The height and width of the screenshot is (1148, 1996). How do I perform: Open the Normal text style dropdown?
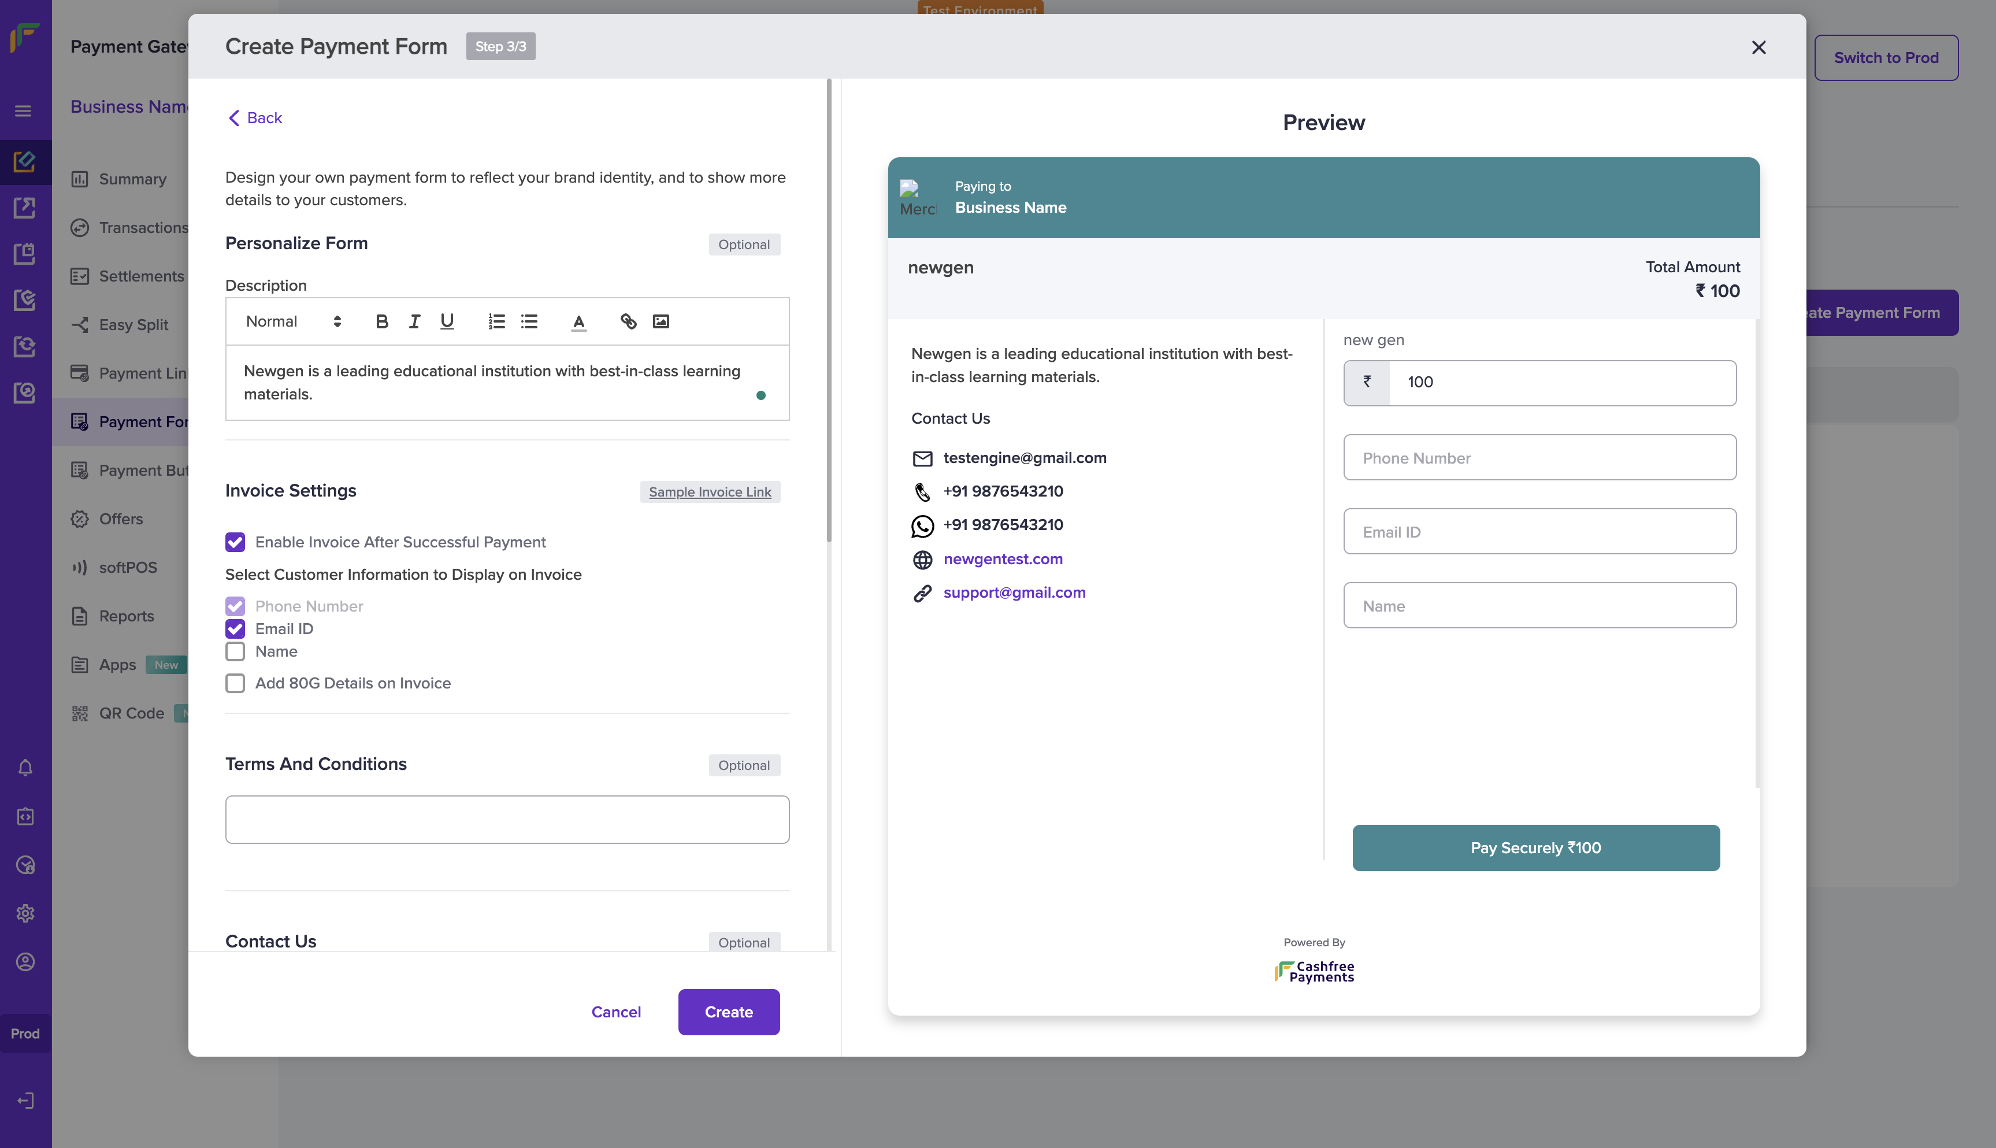tap(293, 322)
